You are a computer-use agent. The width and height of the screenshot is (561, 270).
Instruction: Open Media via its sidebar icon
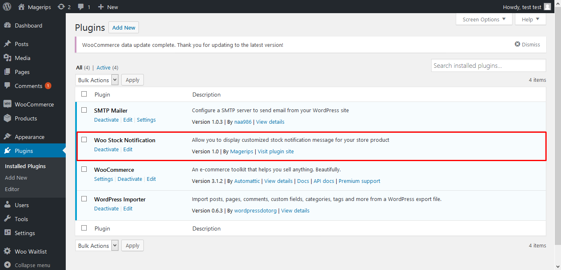point(7,58)
